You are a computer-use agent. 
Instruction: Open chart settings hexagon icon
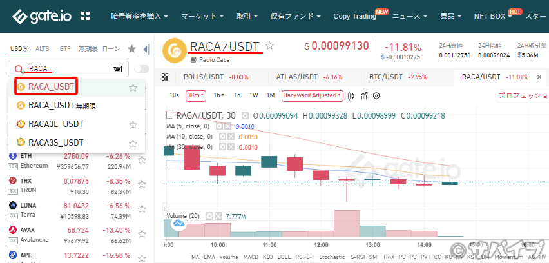click(x=376, y=95)
